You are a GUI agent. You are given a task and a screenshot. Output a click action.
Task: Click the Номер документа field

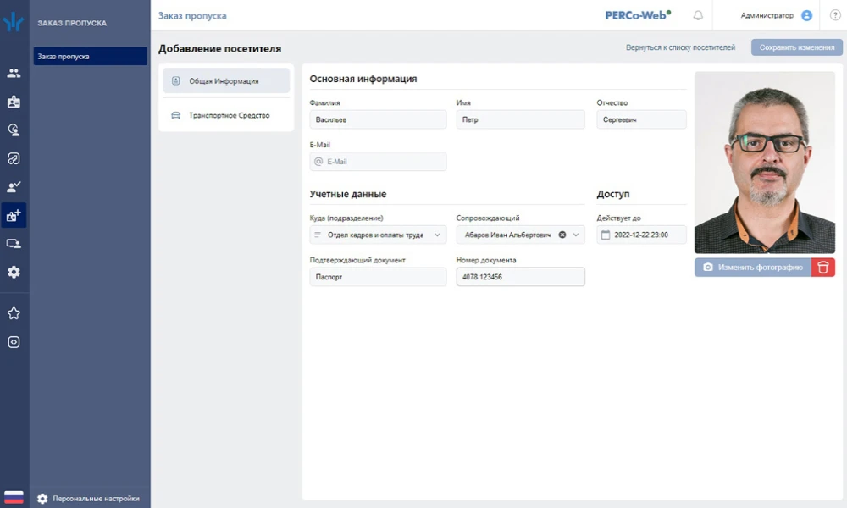(x=519, y=277)
